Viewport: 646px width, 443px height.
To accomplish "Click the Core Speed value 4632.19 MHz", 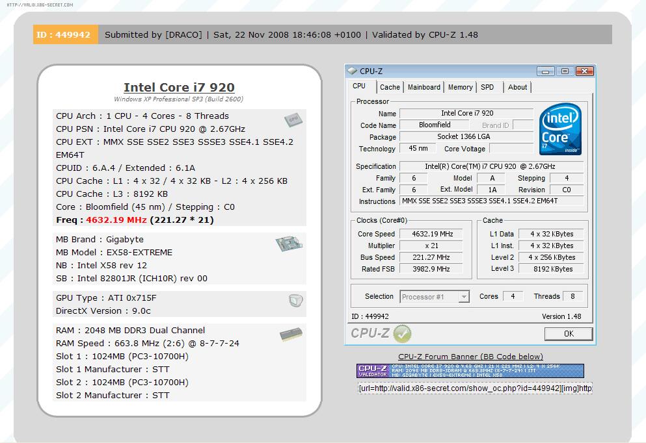I will coord(431,234).
